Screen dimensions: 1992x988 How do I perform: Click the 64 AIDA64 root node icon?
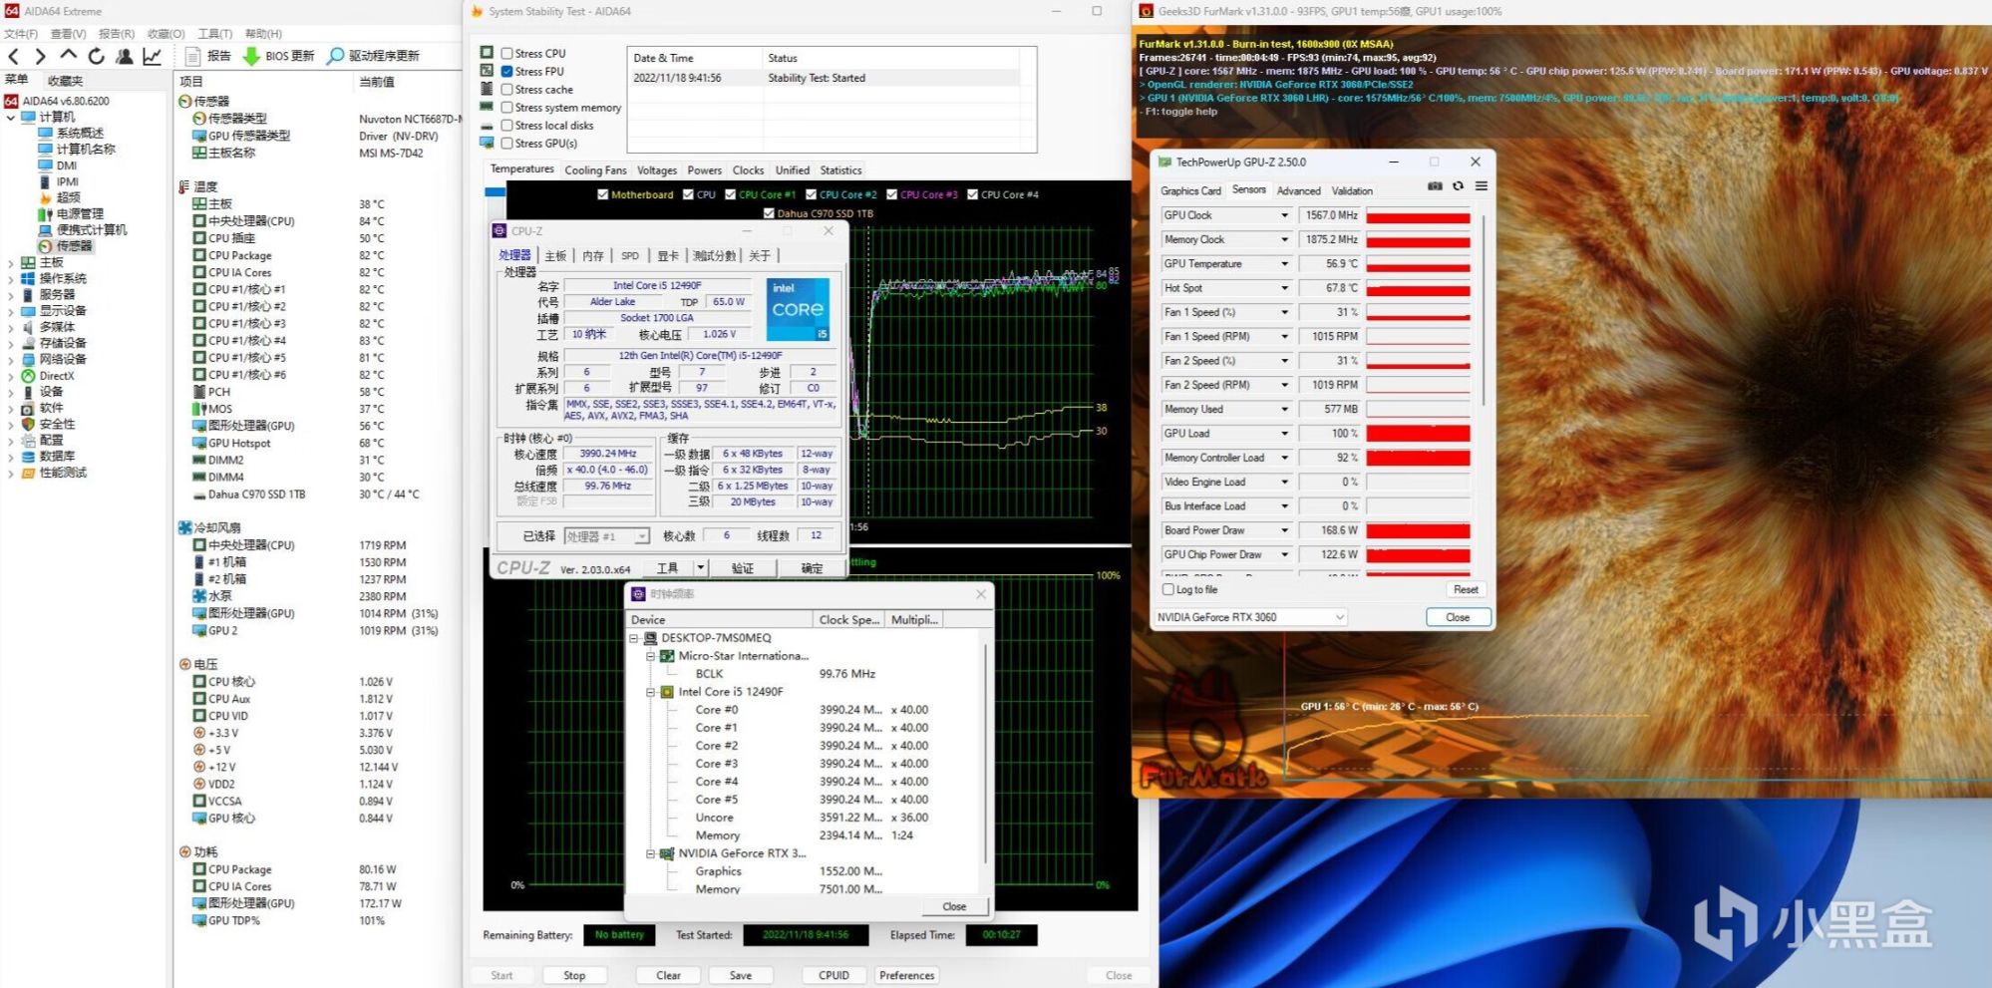click(x=12, y=101)
